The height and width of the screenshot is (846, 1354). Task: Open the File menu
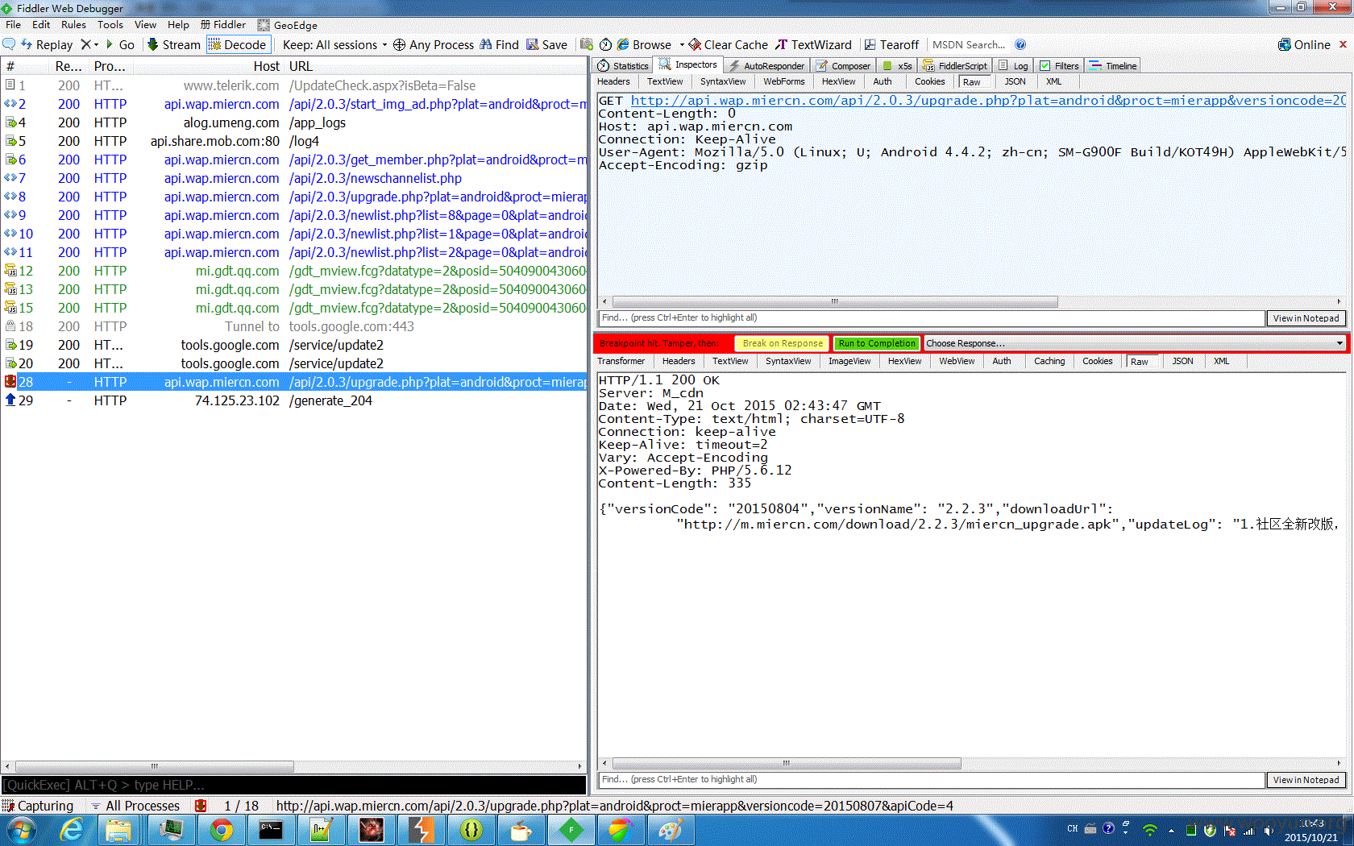click(x=13, y=25)
